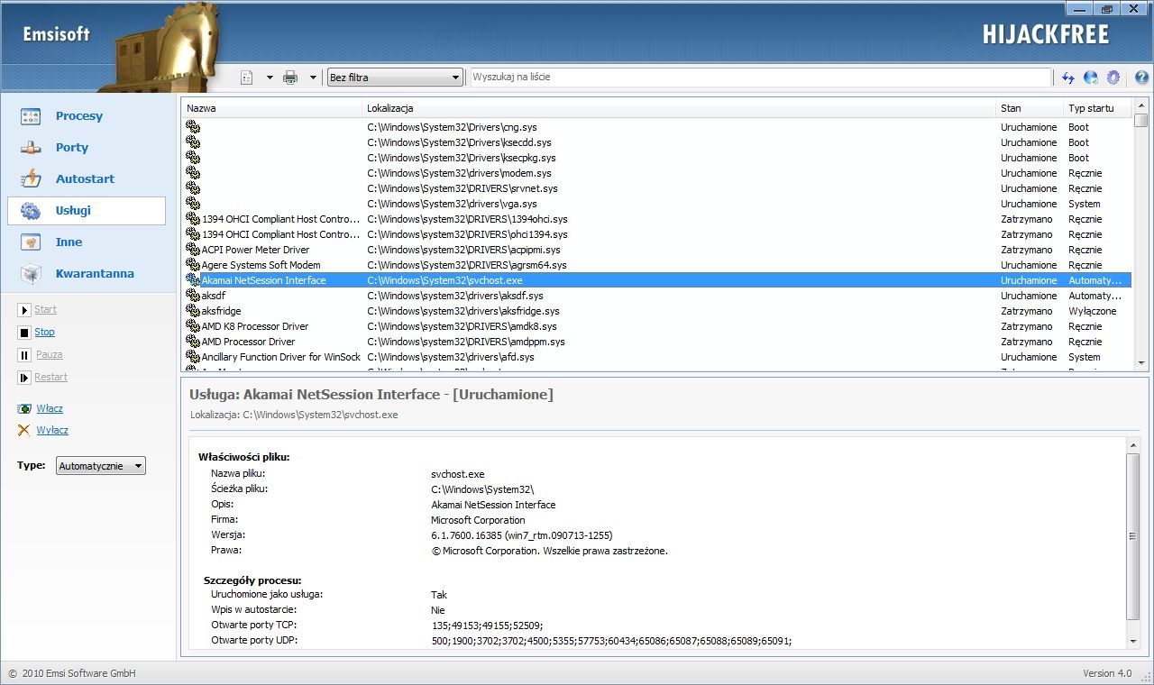Screen dimensions: 1154x685
Task: Sort the list by the Nazwa column
Action: pos(271,108)
